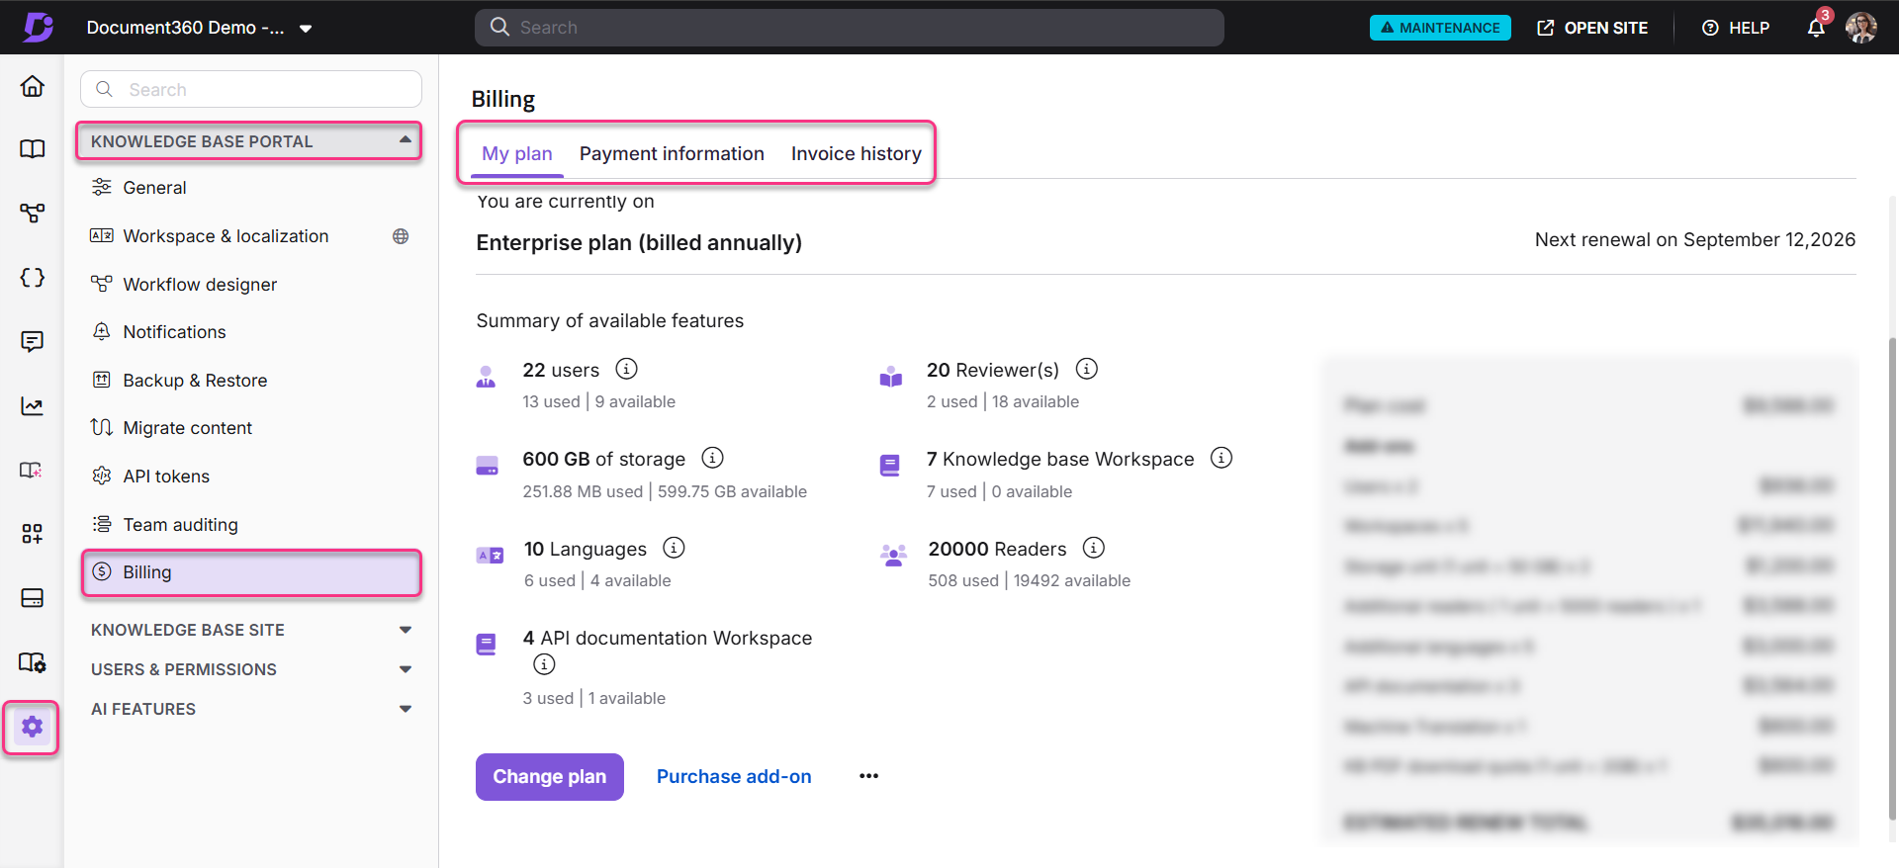Click info icon under 4 API documentation Workspace

click(x=544, y=664)
